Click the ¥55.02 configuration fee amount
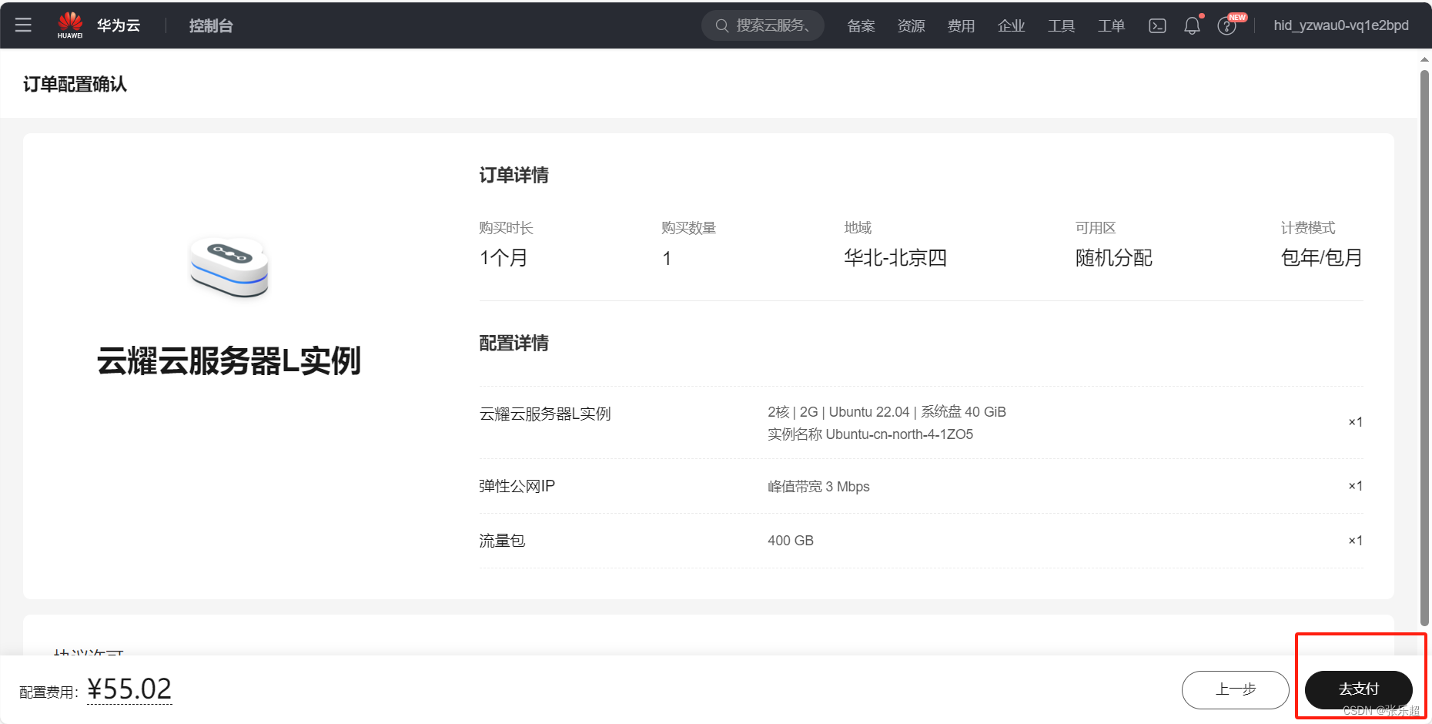The image size is (1432, 724). (129, 689)
